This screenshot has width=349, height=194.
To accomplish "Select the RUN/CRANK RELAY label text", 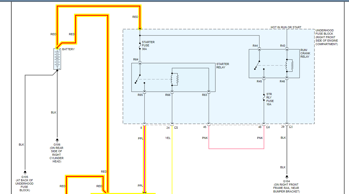I will pyautogui.click(x=305, y=53).
